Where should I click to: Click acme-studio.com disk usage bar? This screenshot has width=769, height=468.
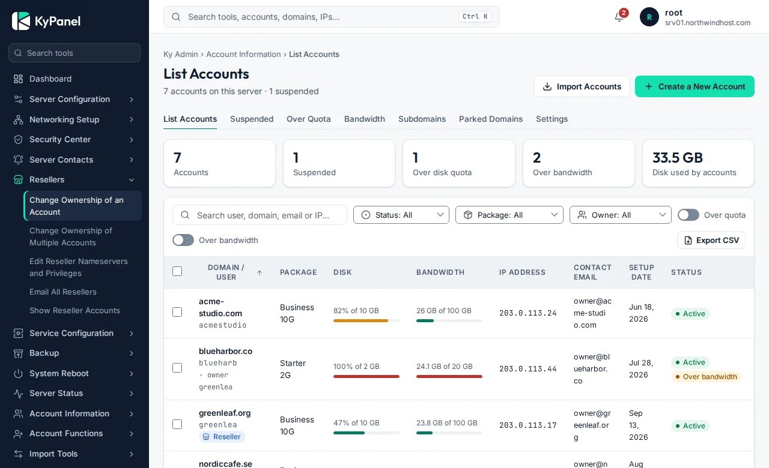tap(366, 320)
